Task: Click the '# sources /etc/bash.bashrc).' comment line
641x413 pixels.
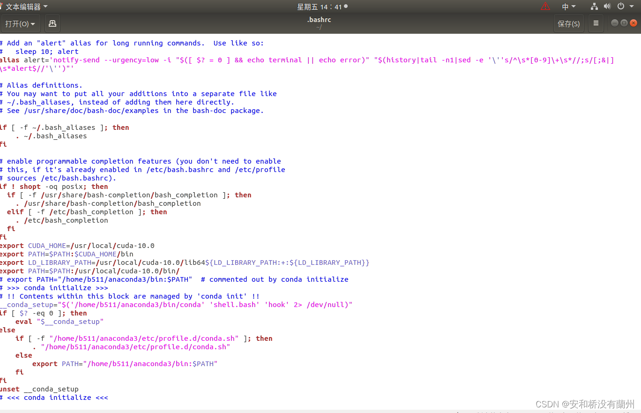Action: click(58, 178)
